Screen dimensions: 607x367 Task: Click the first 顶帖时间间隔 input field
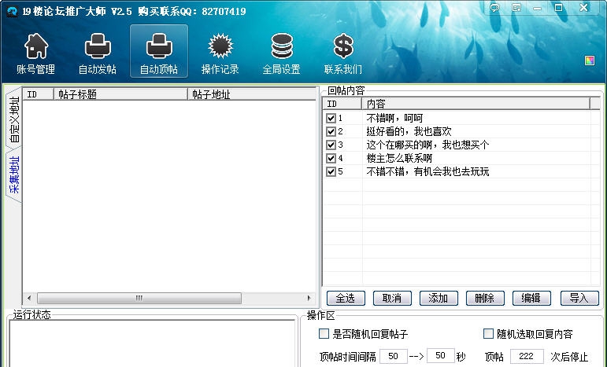pos(394,356)
